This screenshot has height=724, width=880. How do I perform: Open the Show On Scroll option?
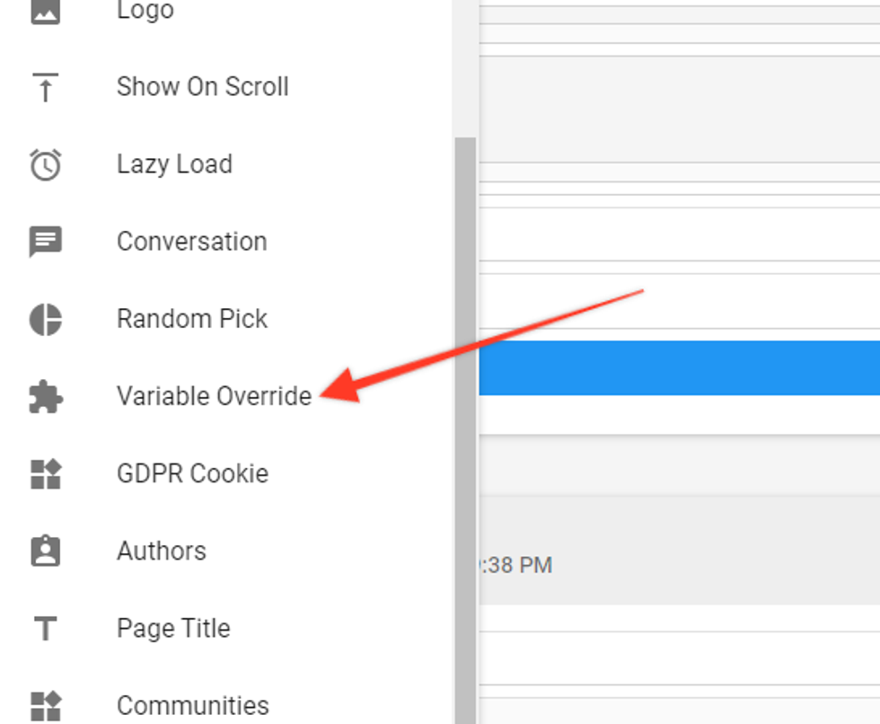point(202,87)
